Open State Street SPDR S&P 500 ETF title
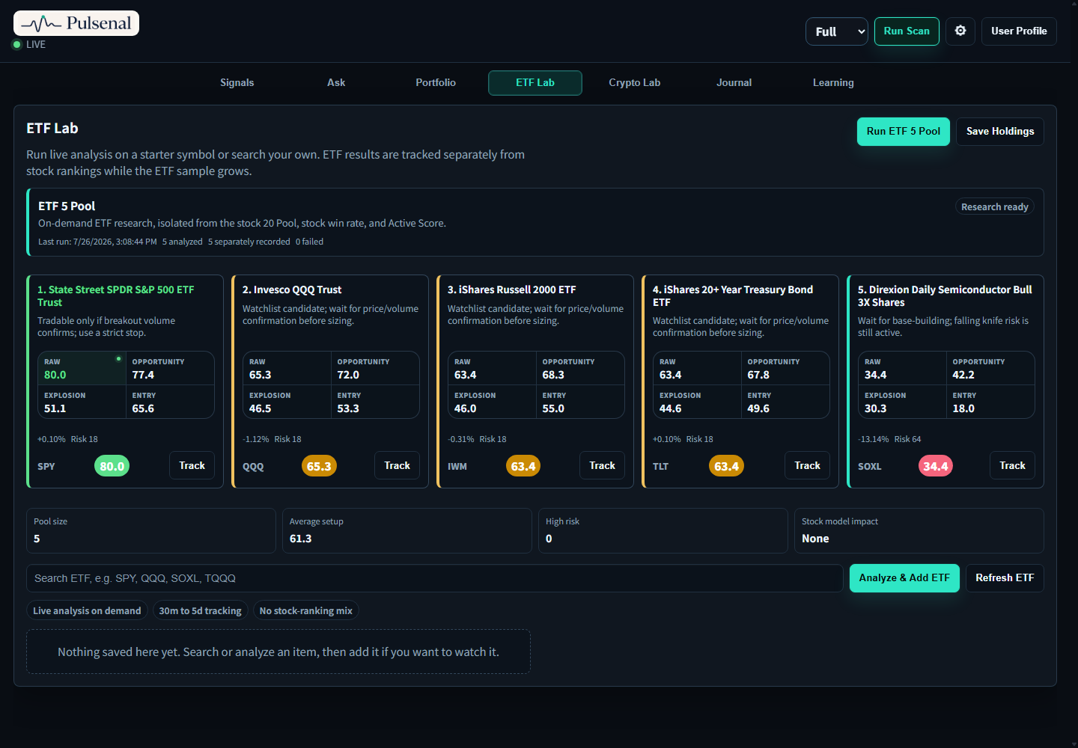The image size is (1078, 748). tap(116, 296)
